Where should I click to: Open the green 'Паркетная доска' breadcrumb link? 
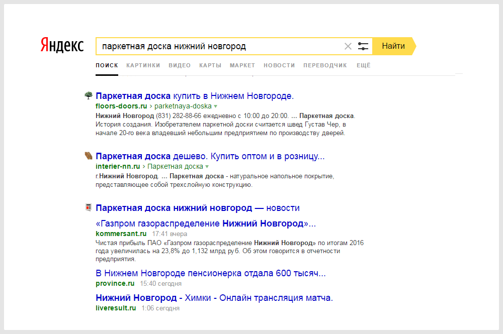(x=175, y=167)
